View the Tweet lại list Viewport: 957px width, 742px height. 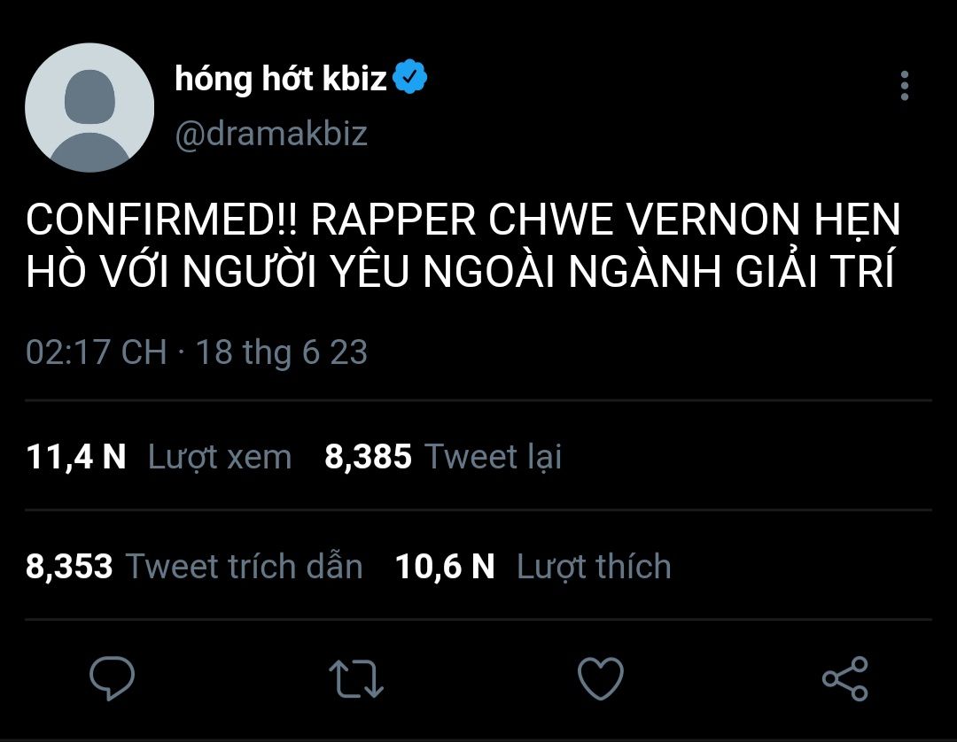coord(493,457)
